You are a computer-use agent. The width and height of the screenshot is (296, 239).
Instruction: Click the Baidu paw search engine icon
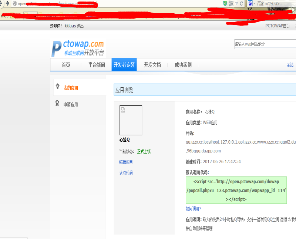[x=250, y=3]
